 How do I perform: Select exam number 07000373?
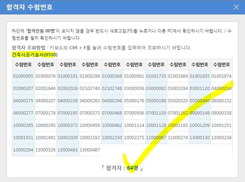90,113
